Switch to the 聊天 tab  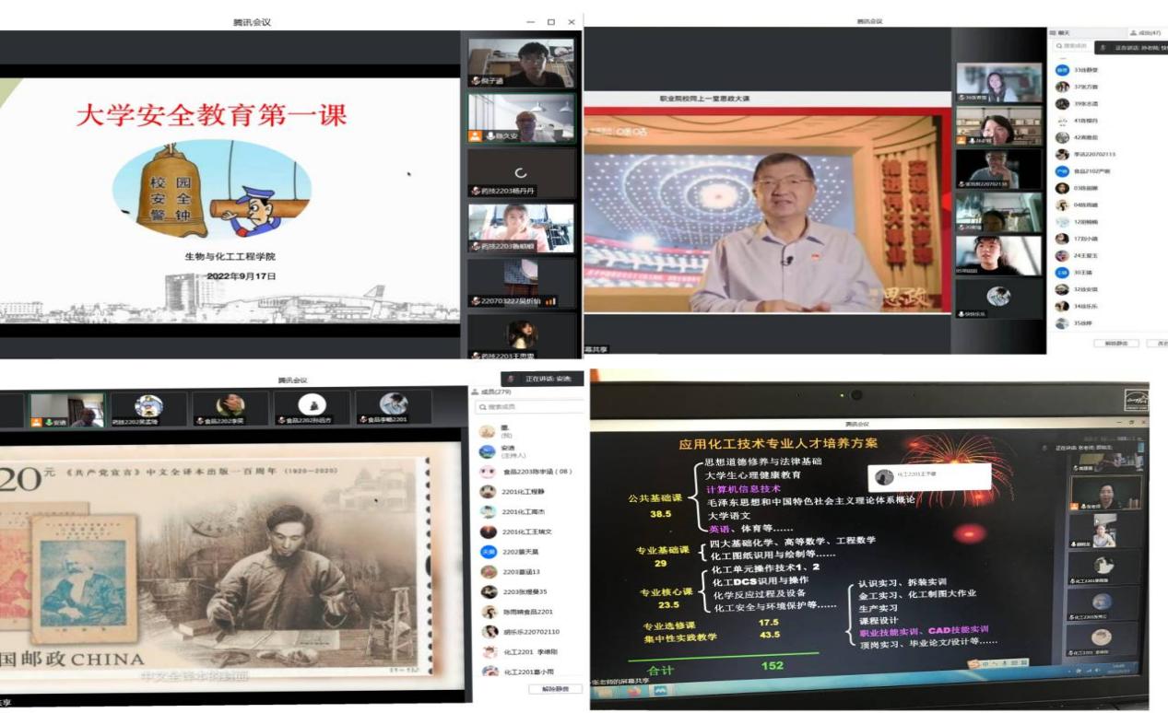click(1064, 33)
